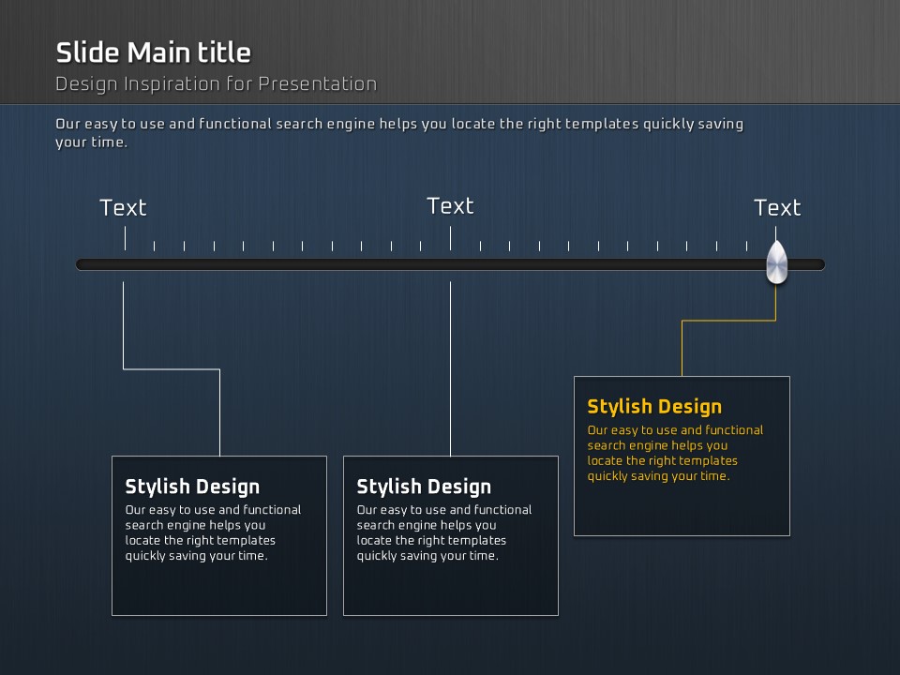
Task: Click the leftmost 'Text' timeline label
Action: (123, 208)
